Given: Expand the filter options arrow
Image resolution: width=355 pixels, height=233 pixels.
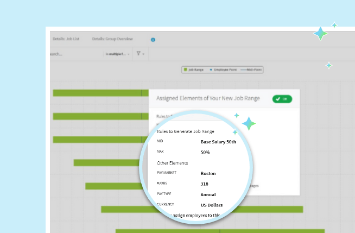Looking at the screenshot, I should coord(144,54).
